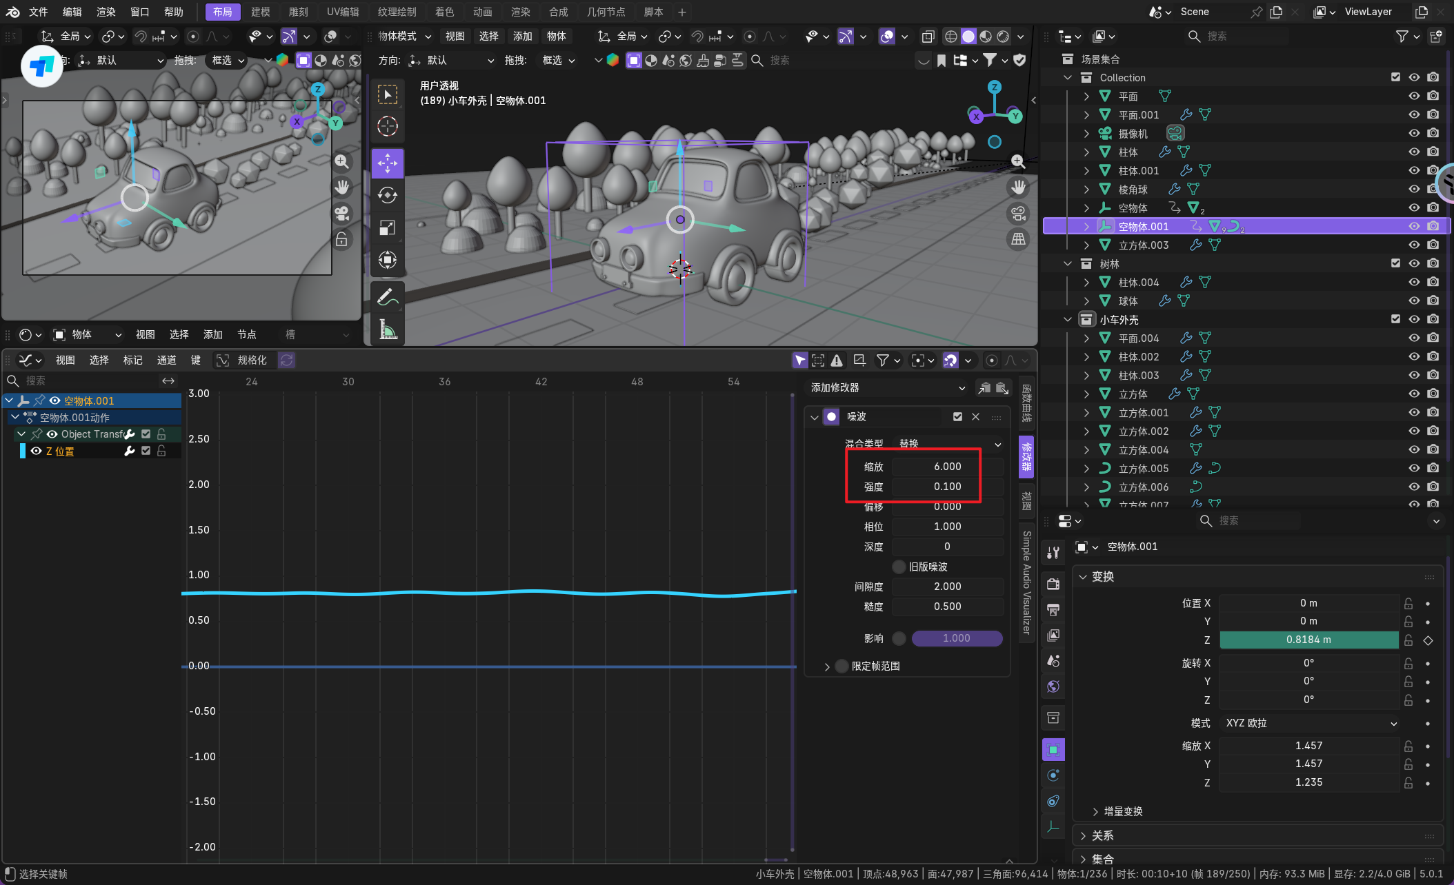Expand the 限定帧范围 section

[827, 667]
